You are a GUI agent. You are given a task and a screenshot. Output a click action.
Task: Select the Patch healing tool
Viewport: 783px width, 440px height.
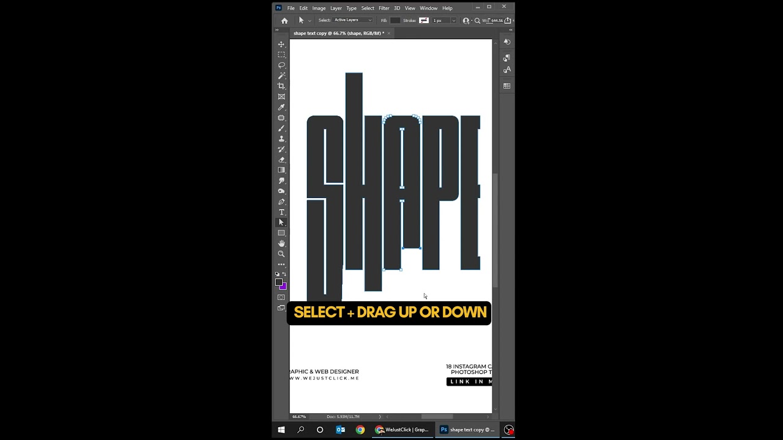(x=281, y=118)
